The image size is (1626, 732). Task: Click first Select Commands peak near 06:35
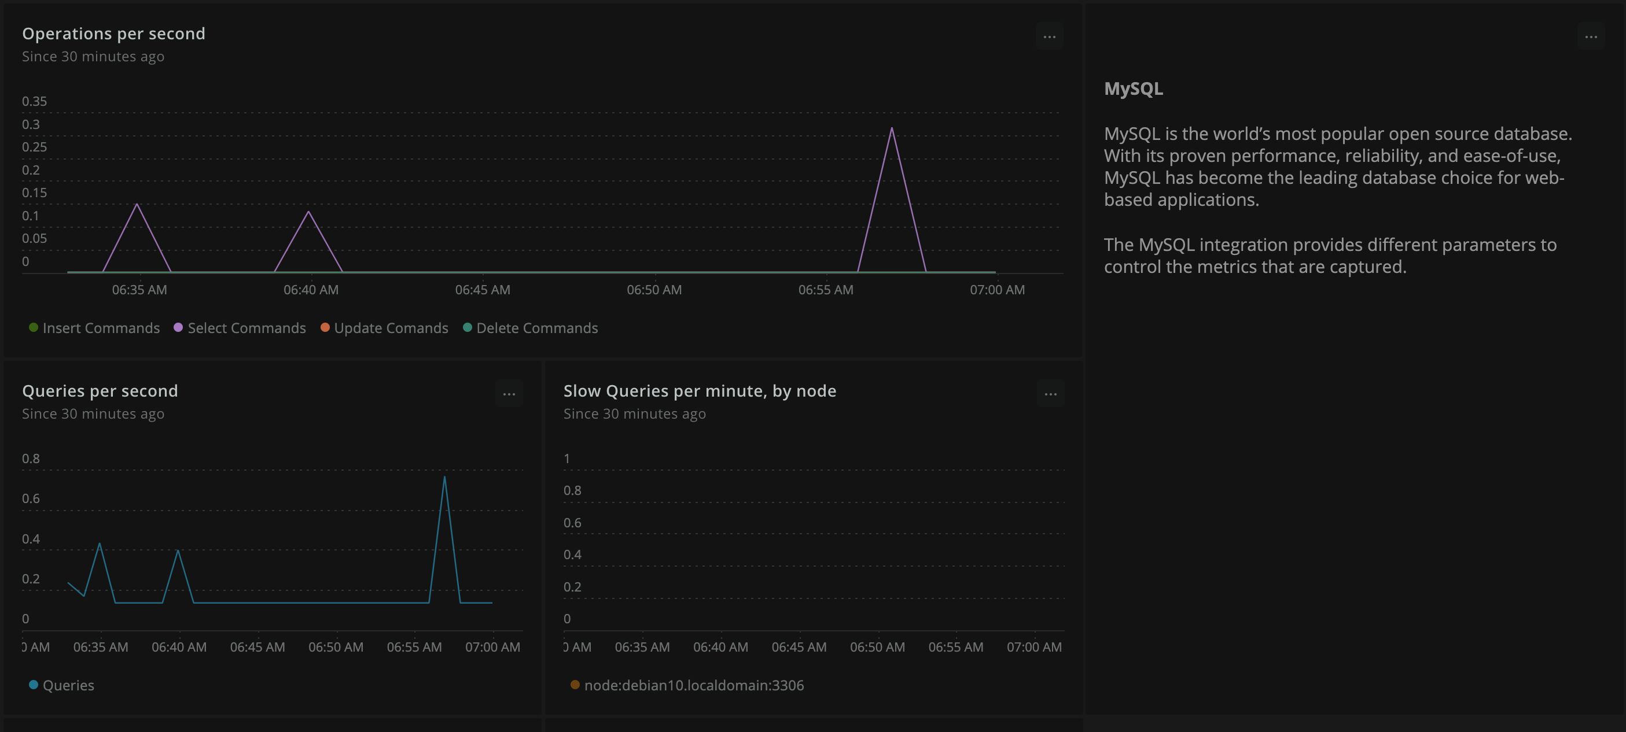pyautogui.click(x=137, y=204)
